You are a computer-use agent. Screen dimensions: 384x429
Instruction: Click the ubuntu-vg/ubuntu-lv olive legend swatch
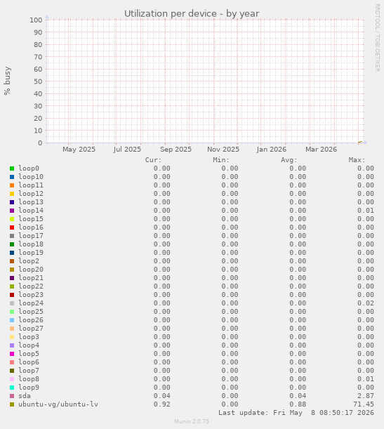click(12, 404)
